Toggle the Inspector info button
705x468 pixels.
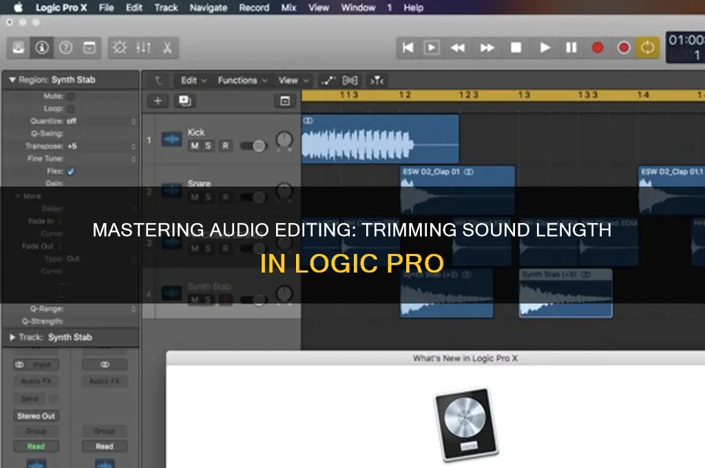tap(42, 47)
